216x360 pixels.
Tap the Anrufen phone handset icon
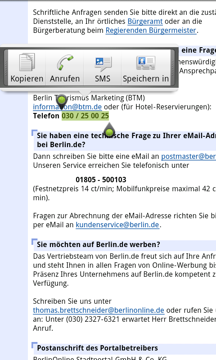(65, 62)
